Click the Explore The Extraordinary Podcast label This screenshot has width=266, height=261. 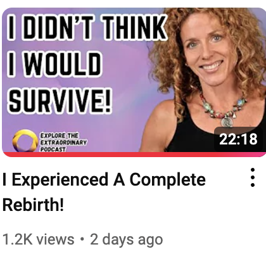click(x=63, y=142)
